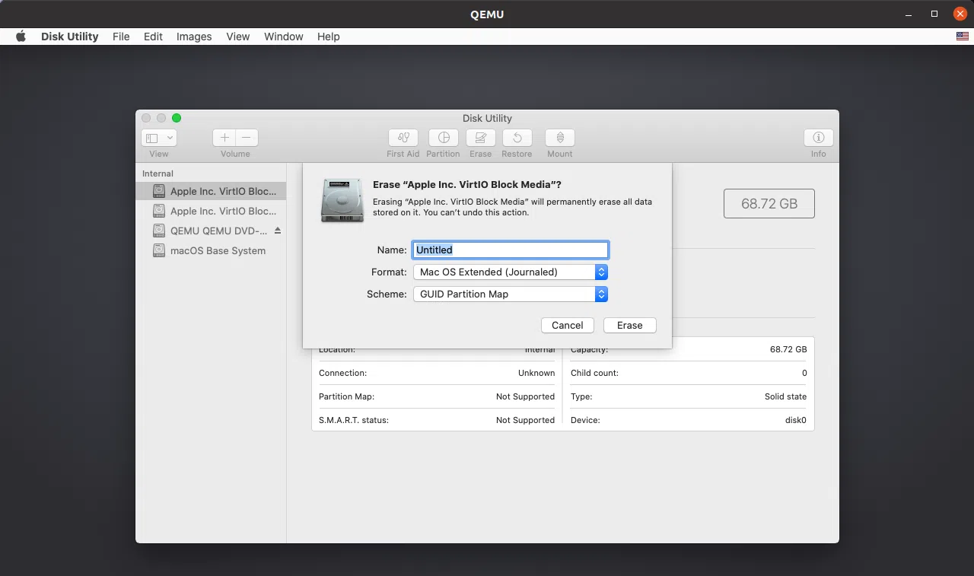Click the First Aid toolbar icon
This screenshot has width=974, height=576.
(403, 138)
